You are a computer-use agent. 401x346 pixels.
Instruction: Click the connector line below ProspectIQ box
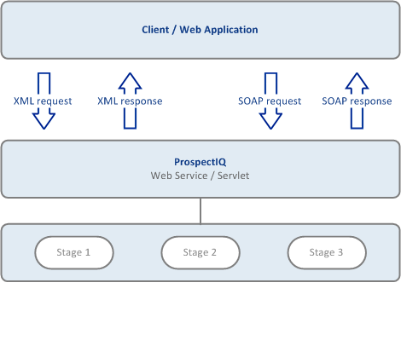pos(200,210)
